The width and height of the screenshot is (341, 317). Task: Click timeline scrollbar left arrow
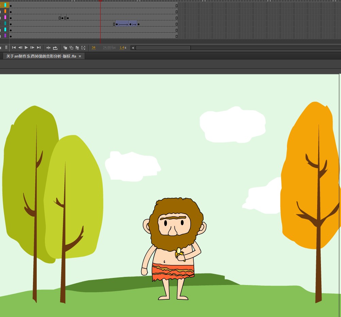click(x=133, y=48)
